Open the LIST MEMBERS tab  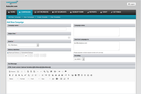tap(41, 12)
